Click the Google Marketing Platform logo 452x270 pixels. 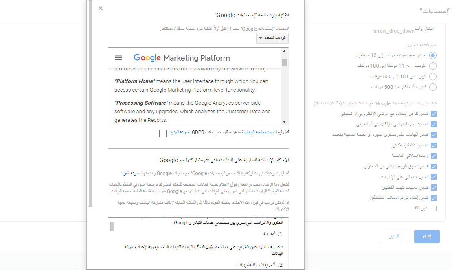point(182,58)
